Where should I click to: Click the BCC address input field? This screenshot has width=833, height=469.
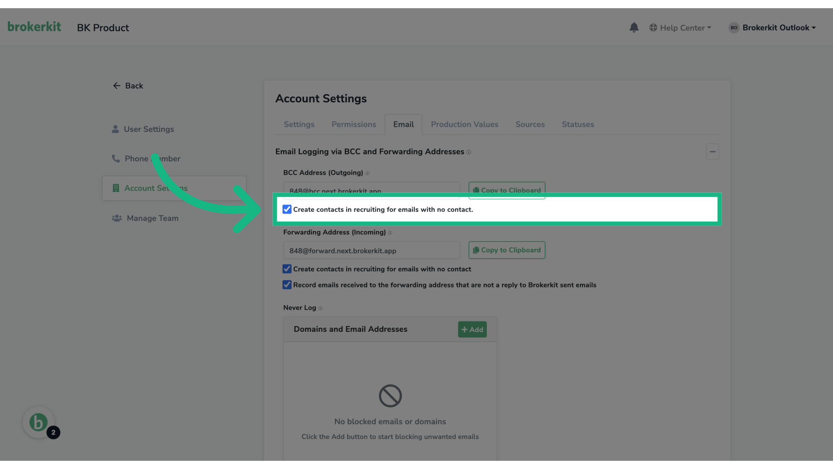coord(371,190)
